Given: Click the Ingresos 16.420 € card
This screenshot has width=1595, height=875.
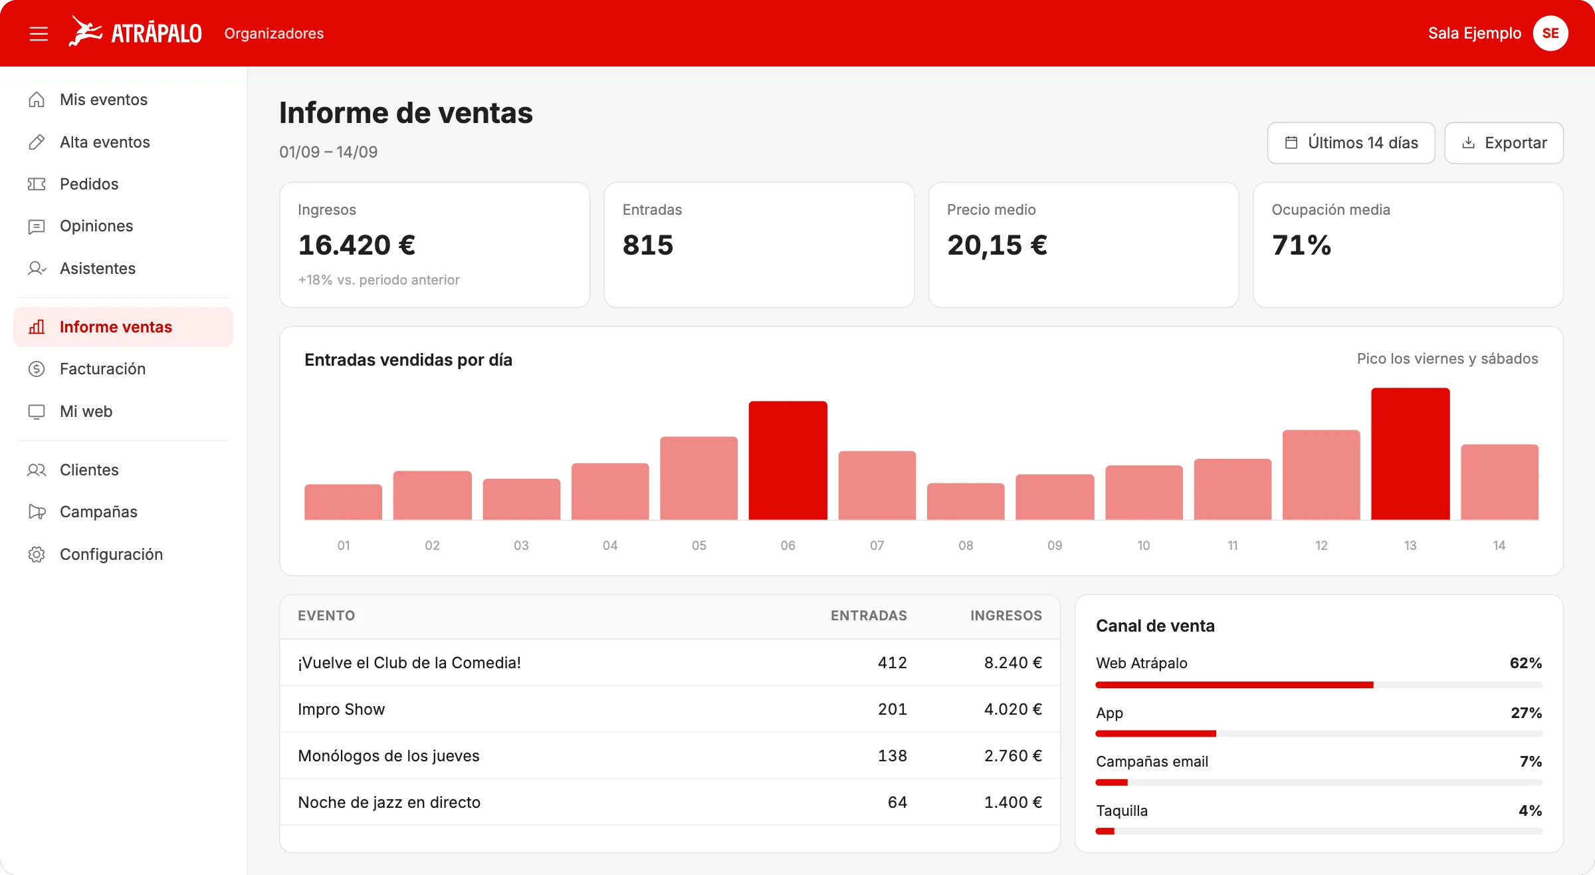Looking at the screenshot, I should pyautogui.click(x=435, y=245).
